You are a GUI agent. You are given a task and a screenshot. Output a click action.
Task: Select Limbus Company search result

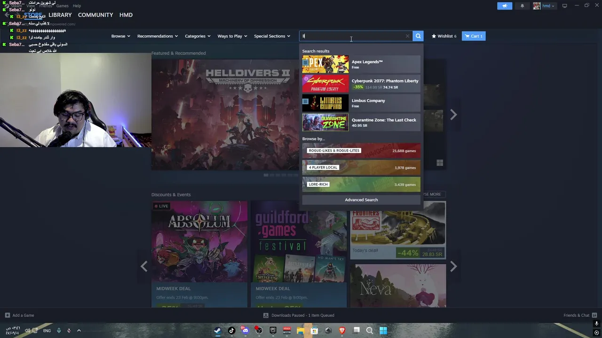(x=361, y=103)
